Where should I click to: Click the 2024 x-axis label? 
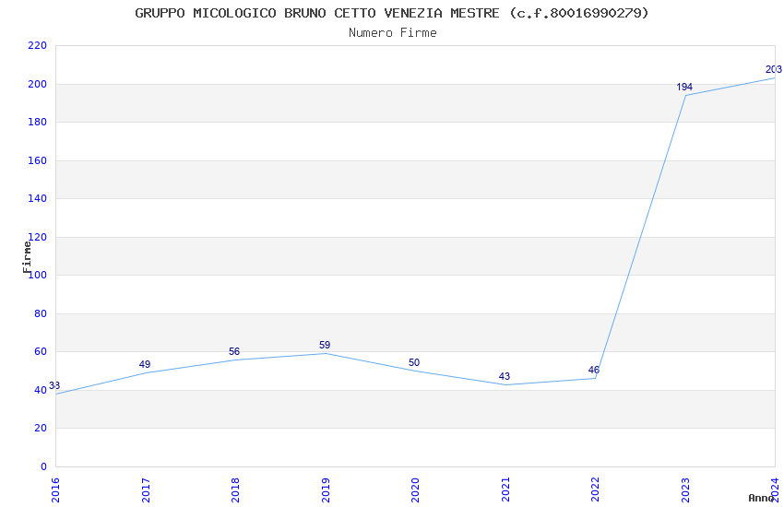775,490
